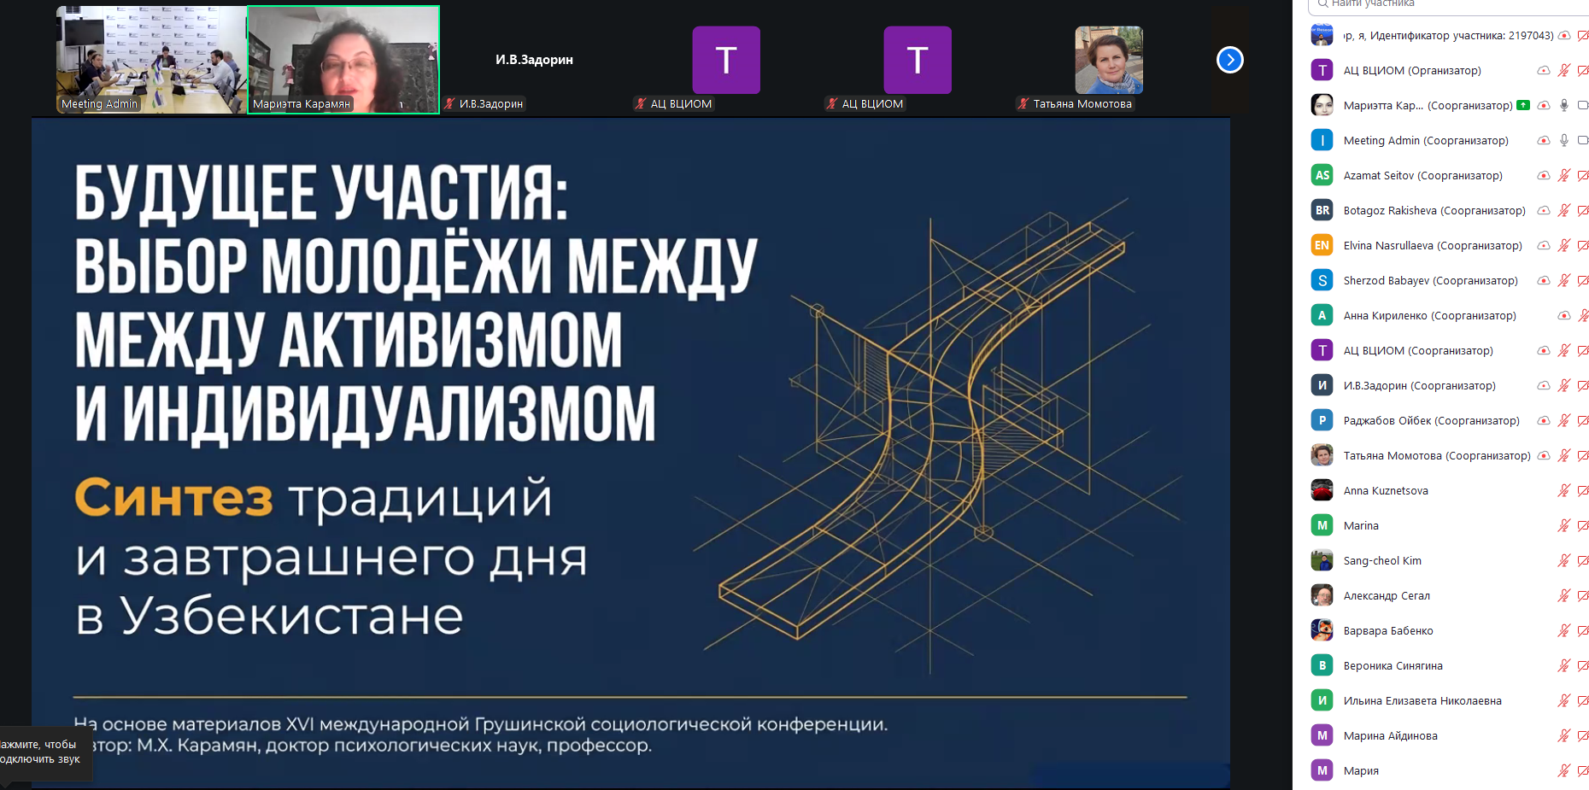Select Варвара Бабенко in participants list
The width and height of the screenshot is (1589, 790).
(x=1387, y=630)
